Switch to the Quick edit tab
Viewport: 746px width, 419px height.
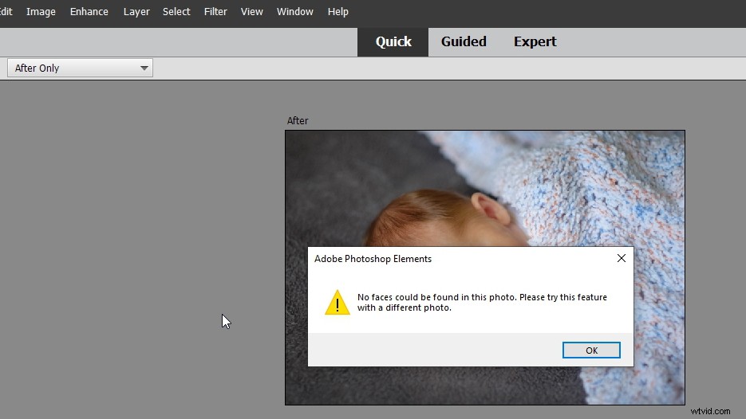tap(393, 41)
